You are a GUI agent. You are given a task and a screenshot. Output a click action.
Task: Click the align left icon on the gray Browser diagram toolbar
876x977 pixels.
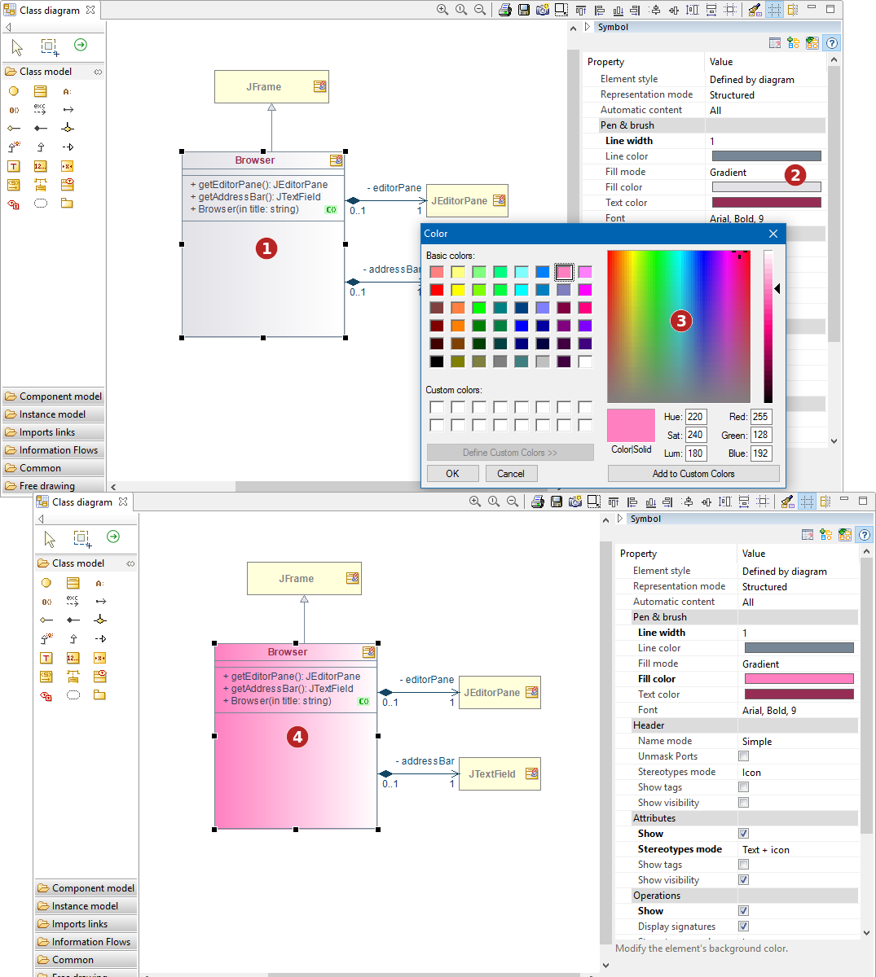point(600,10)
